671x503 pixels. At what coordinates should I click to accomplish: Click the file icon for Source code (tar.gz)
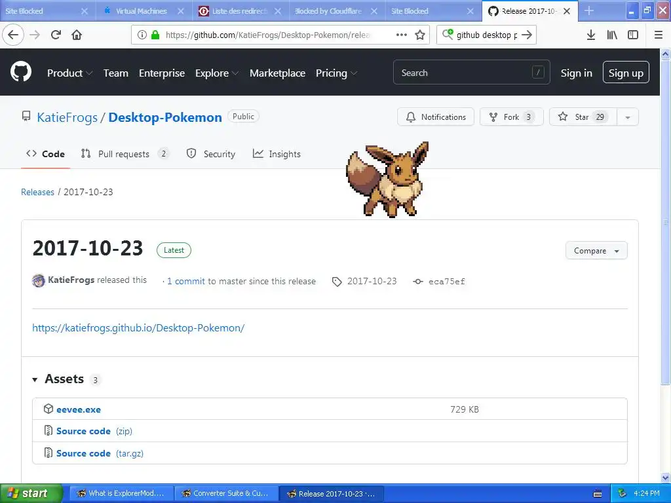click(48, 453)
